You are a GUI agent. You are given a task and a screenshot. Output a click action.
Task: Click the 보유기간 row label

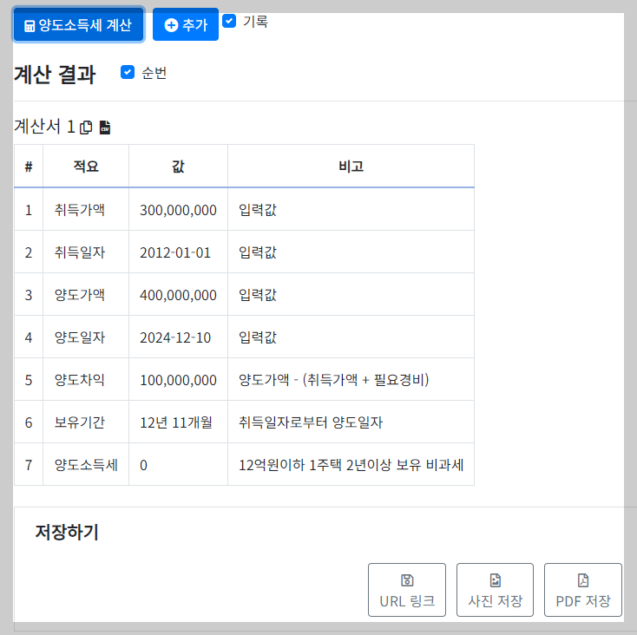tap(80, 422)
